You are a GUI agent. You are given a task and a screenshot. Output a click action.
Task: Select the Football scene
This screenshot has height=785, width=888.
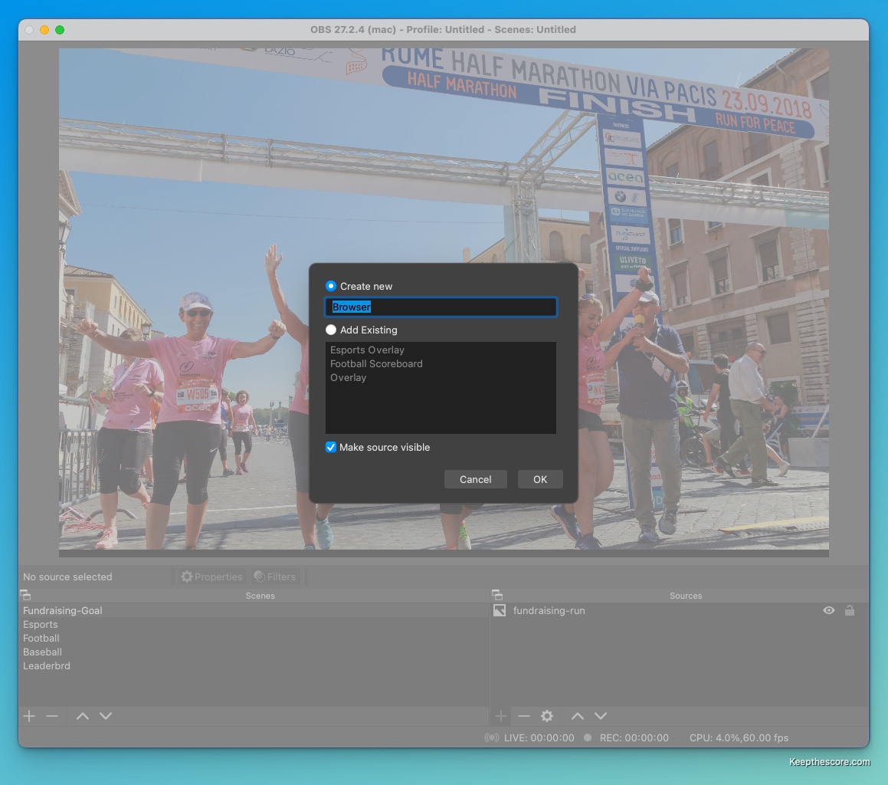point(254,638)
